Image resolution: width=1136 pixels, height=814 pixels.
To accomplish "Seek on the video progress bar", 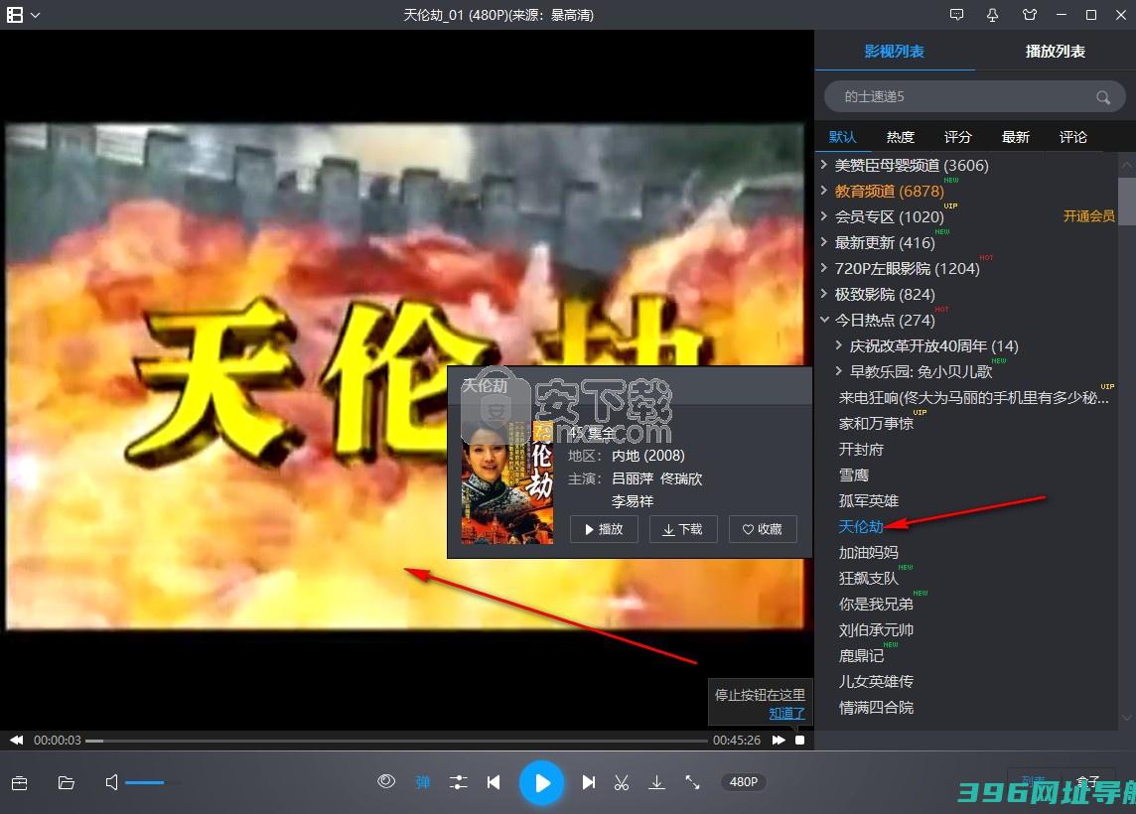I will pyautogui.click(x=396, y=741).
